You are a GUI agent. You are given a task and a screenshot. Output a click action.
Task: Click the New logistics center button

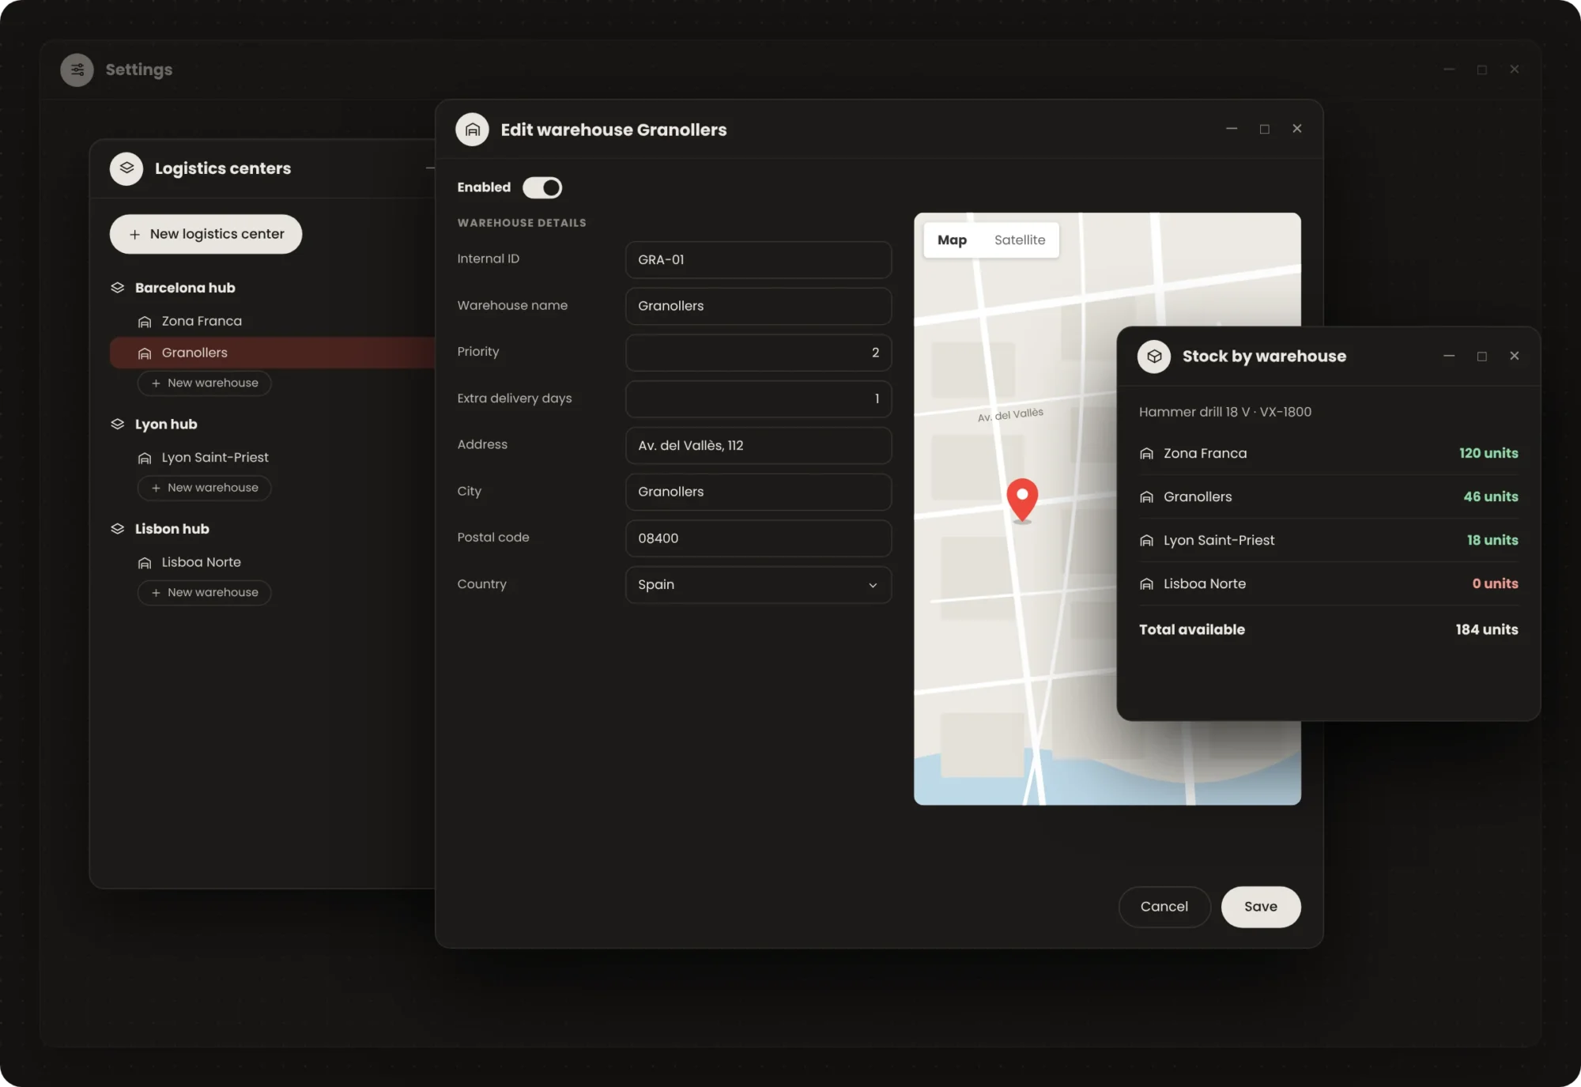point(206,234)
